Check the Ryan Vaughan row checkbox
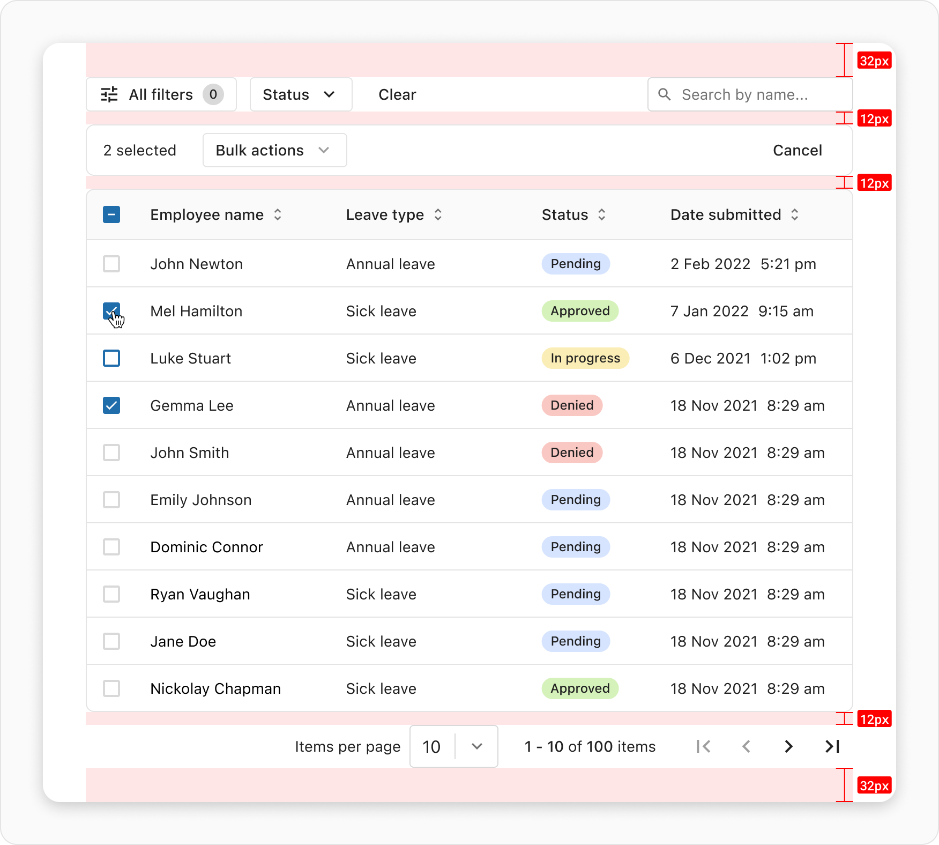939x845 pixels. pyautogui.click(x=111, y=594)
